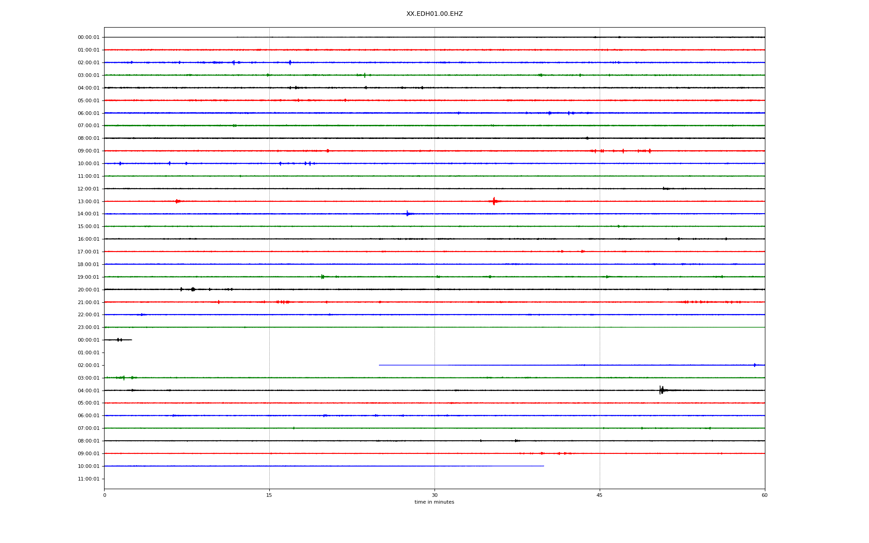Click the 12:00:01 time label

[x=88, y=189]
